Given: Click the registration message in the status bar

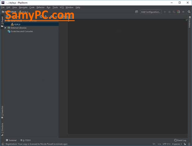Looking at the screenshot, I should tap(37, 144).
